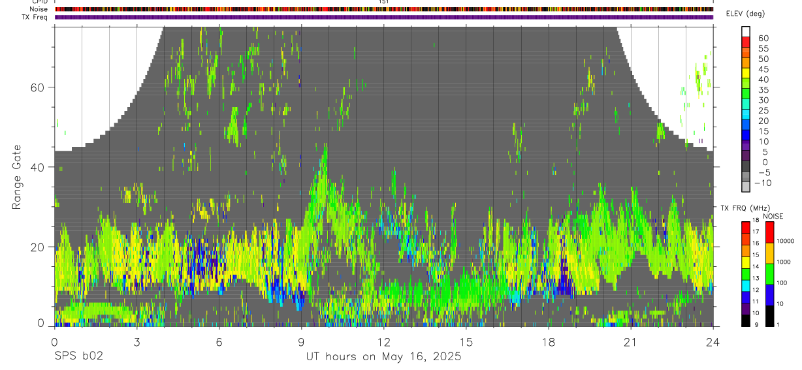Click the purple TX Freq strip bar

click(x=383, y=17)
